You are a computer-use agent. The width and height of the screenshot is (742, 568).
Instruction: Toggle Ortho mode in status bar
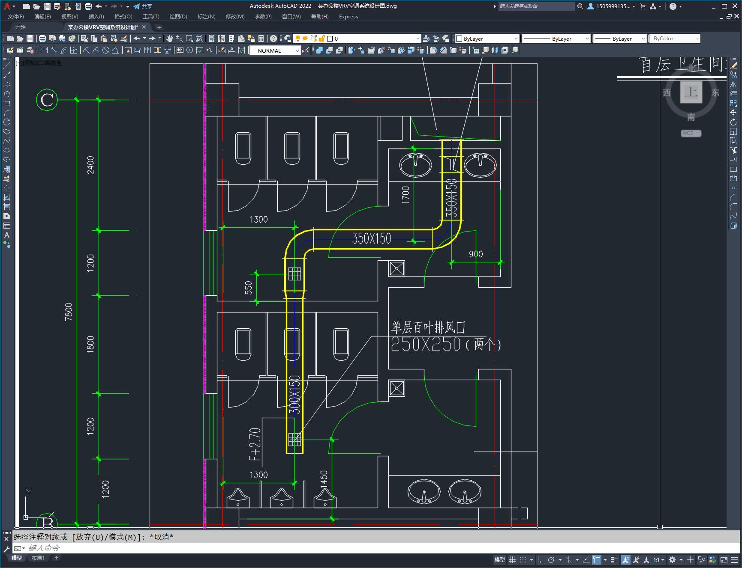tap(541, 559)
